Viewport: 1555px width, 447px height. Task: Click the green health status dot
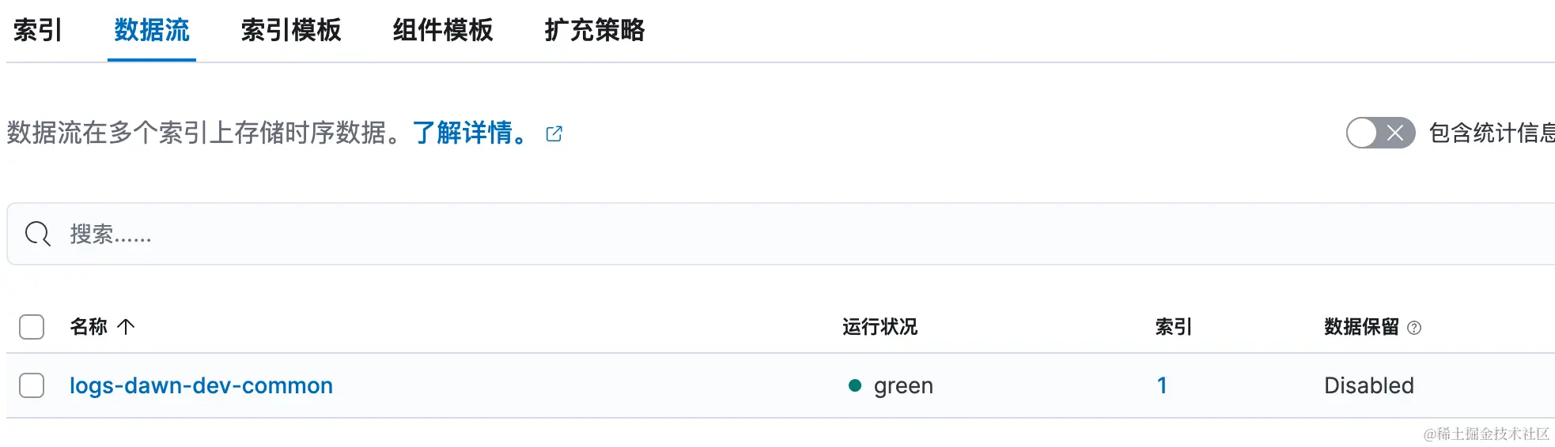click(854, 385)
